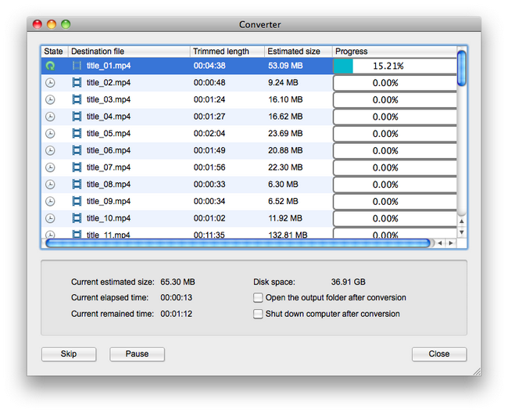
Task: Select the title_10.mp4 file name
Action: (x=109, y=218)
